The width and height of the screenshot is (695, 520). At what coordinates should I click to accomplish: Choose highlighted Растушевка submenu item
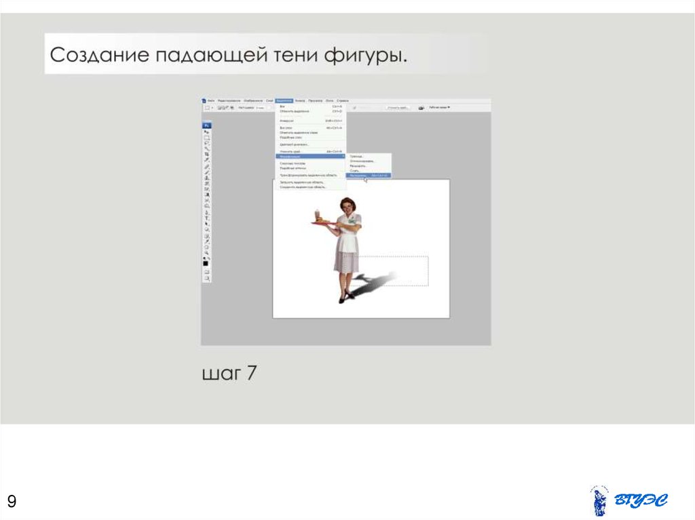(369, 176)
